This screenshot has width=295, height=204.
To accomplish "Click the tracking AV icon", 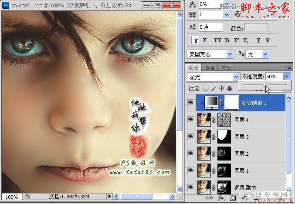I will click(192, 14).
